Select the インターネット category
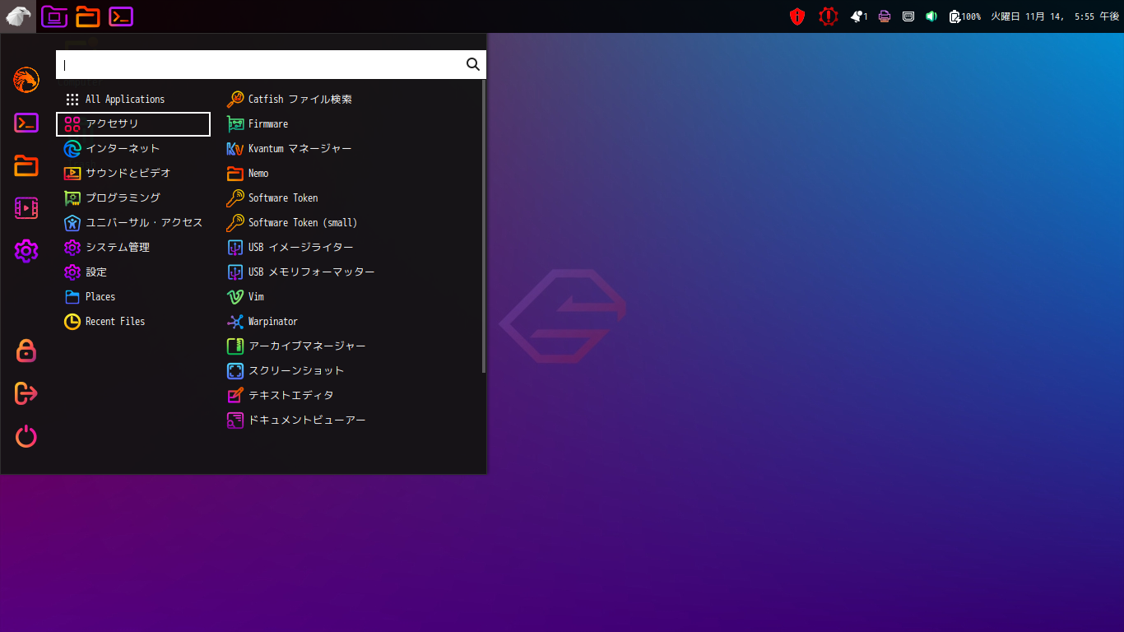The width and height of the screenshot is (1124, 632). click(133, 148)
